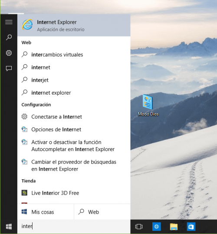Select the 'internet explorer' web suggestion
The image size is (217, 234).
tap(74, 92)
